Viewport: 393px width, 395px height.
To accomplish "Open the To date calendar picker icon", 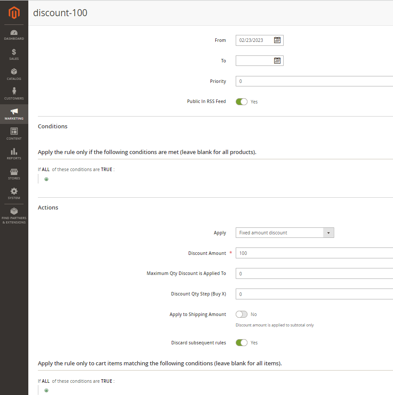I will pos(277,60).
